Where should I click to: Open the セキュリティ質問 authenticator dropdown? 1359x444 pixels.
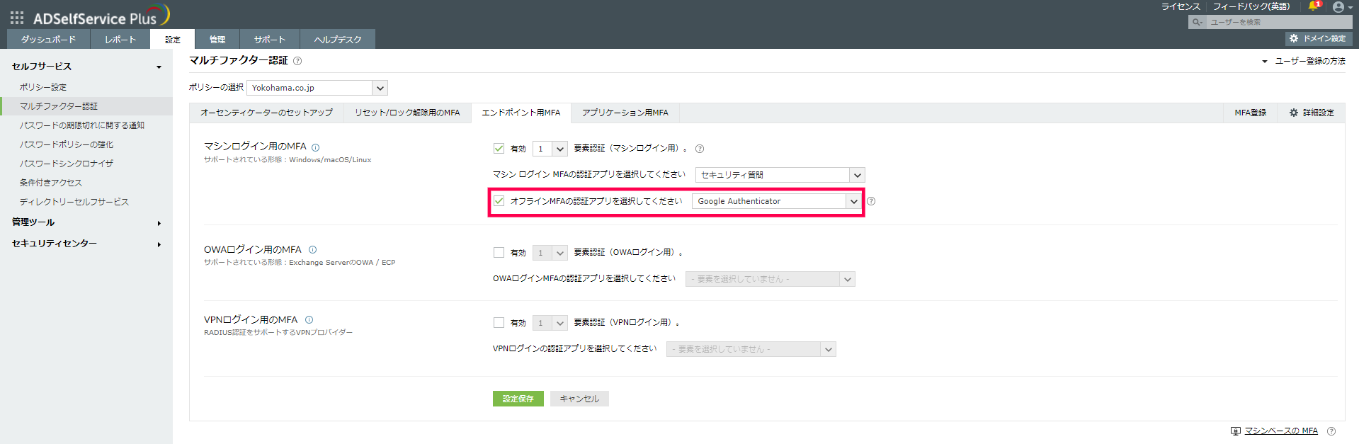780,175
